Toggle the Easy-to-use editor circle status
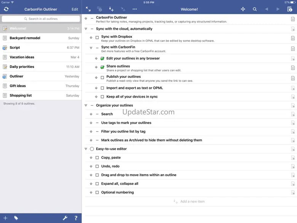Image resolution: width=297 pixels, height=223 pixels. [x=92, y=149]
